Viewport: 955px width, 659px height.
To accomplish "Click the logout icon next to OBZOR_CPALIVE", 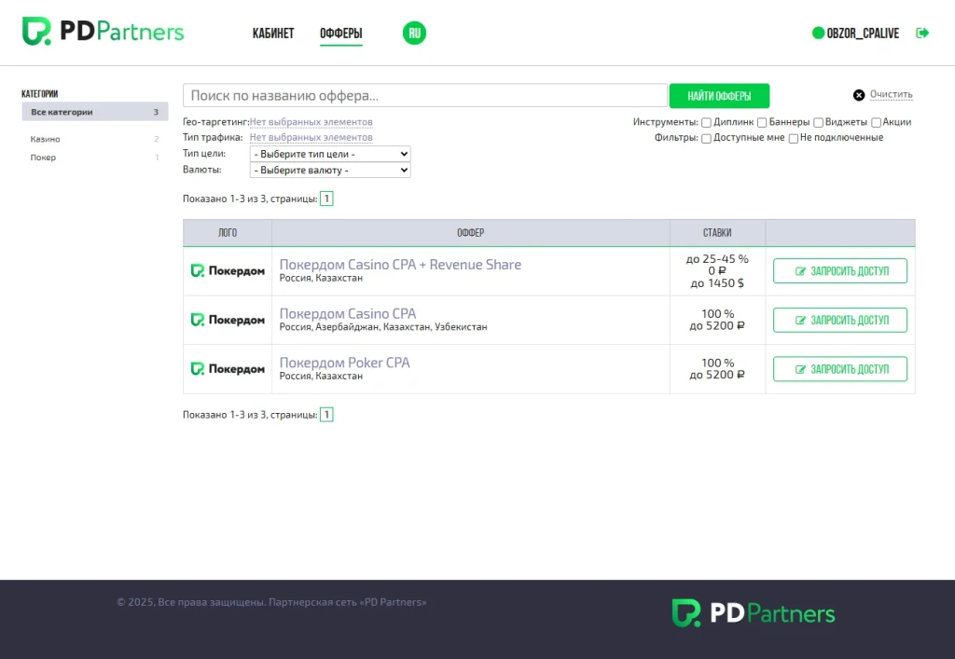I will (922, 33).
